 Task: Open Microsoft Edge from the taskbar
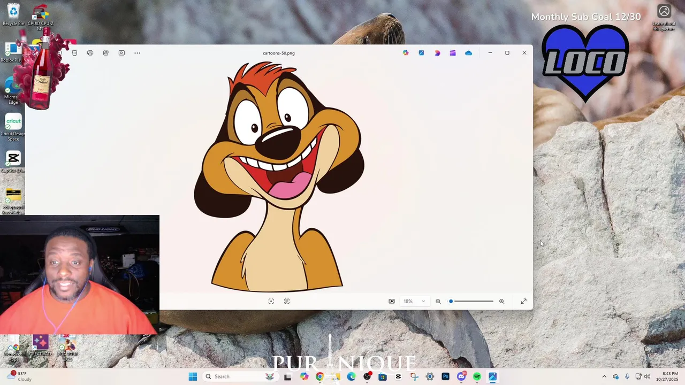[x=351, y=376]
